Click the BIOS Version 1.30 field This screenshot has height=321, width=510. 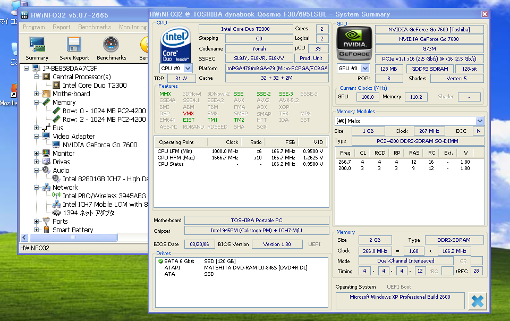(277, 244)
